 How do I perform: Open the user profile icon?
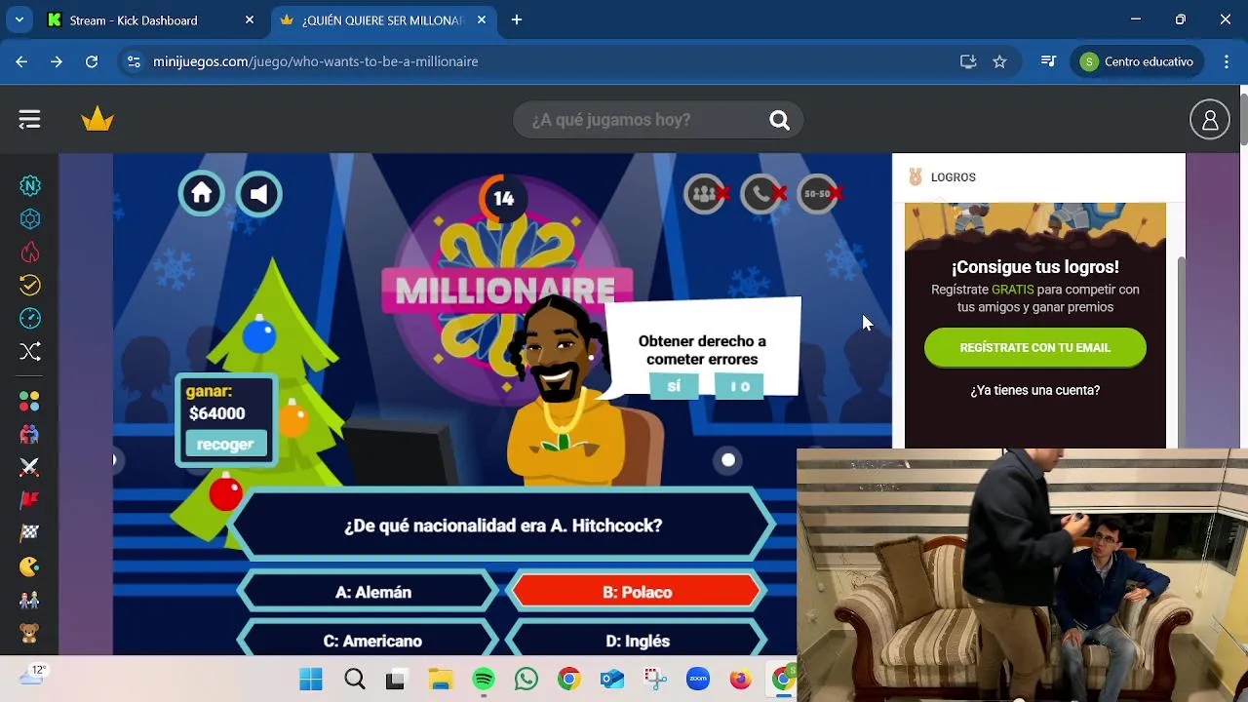pos(1209,120)
